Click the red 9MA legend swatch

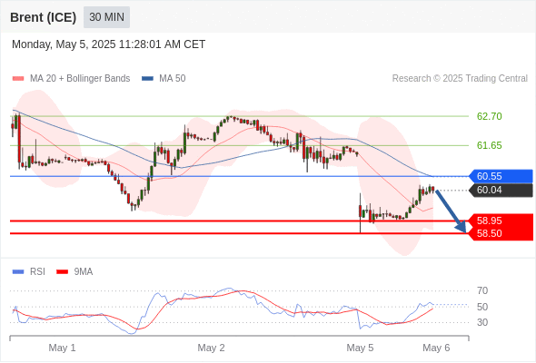(x=62, y=272)
